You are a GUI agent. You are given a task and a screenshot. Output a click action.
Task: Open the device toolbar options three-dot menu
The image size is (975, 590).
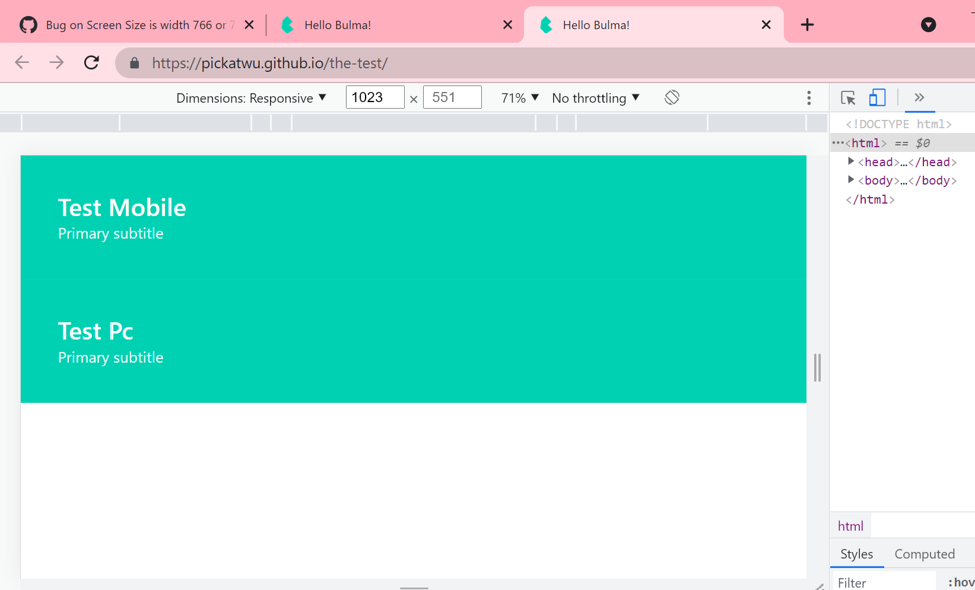(809, 97)
